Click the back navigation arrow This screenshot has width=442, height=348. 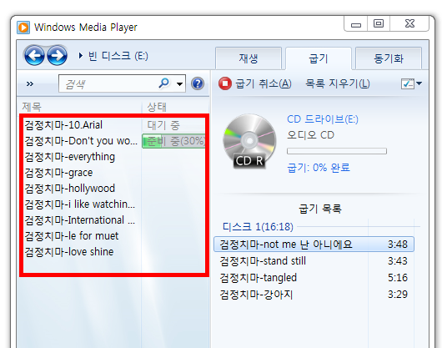pyautogui.click(x=34, y=56)
